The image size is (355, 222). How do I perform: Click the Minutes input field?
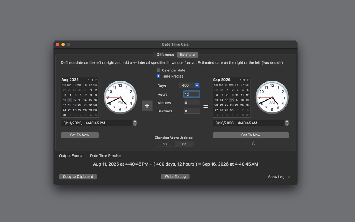click(192, 103)
